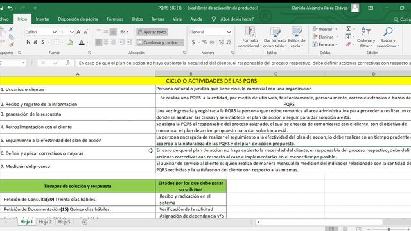Apply thousands separator style
The width and height of the screenshot is (411, 231).
click(x=212, y=42)
